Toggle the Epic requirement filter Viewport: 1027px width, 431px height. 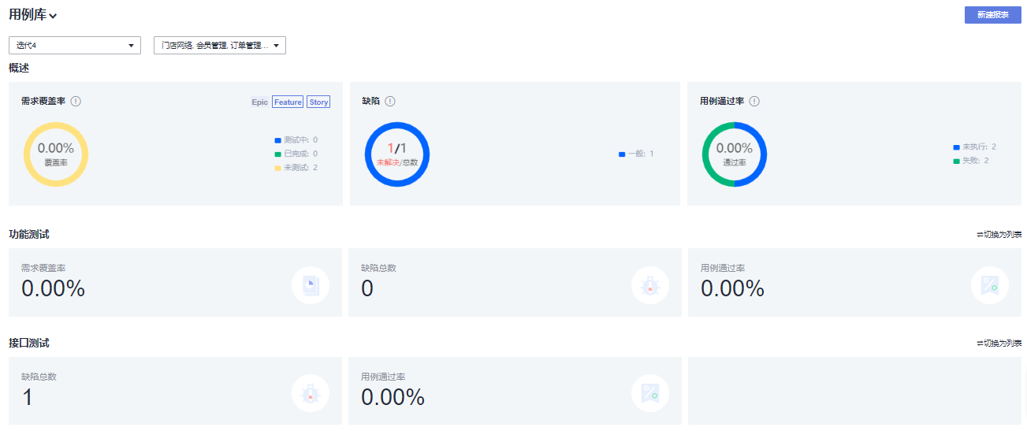click(259, 102)
